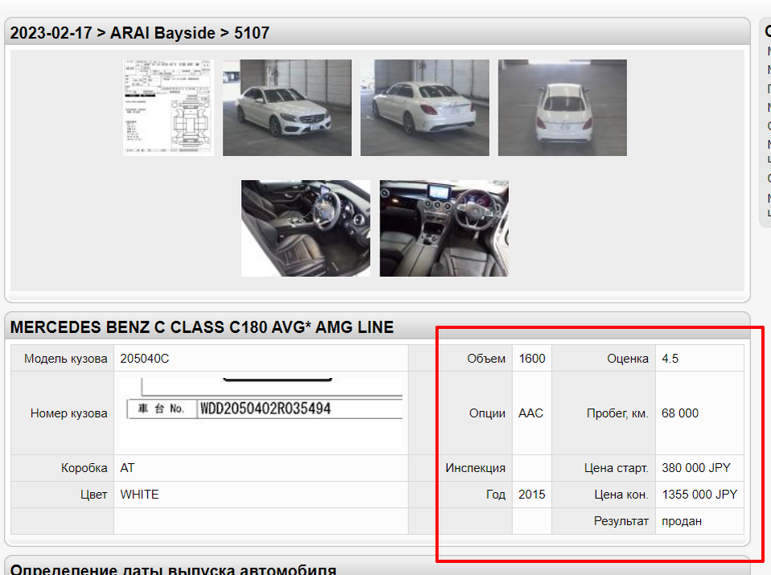Click the 'Опции' label
Screen dimensions: 771x575
click(x=487, y=413)
